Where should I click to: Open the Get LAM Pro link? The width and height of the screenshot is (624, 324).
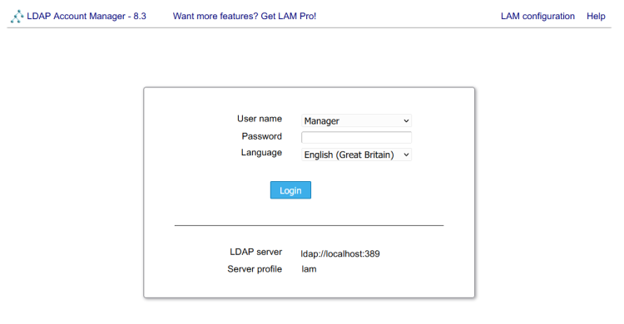tap(245, 17)
